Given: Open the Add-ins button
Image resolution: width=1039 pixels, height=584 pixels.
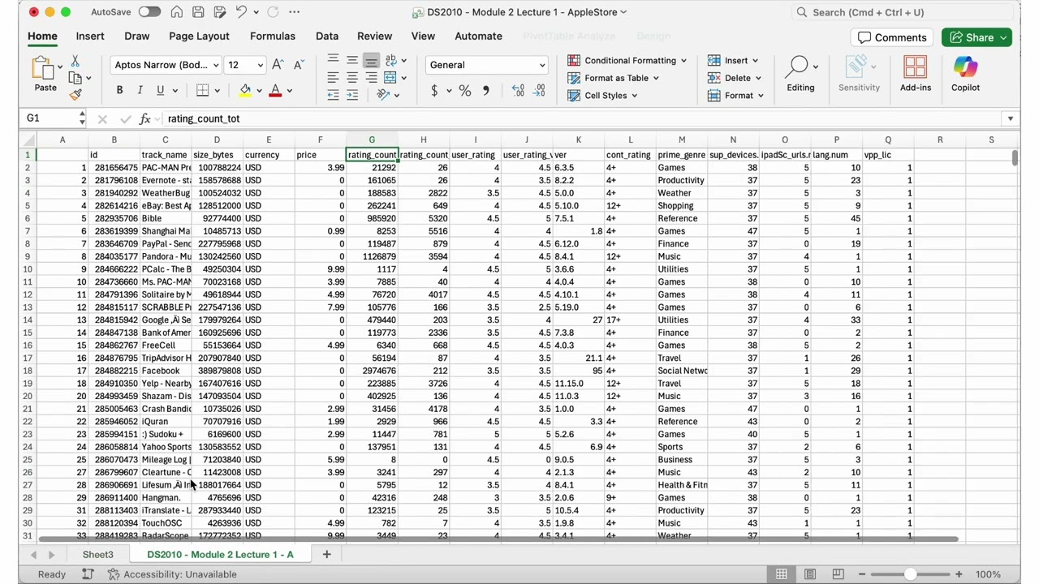Looking at the screenshot, I should click(x=915, y=74).
